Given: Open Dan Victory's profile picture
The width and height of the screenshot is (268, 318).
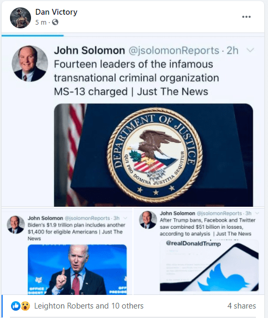Looking at the screenshot, I should 20,18.
